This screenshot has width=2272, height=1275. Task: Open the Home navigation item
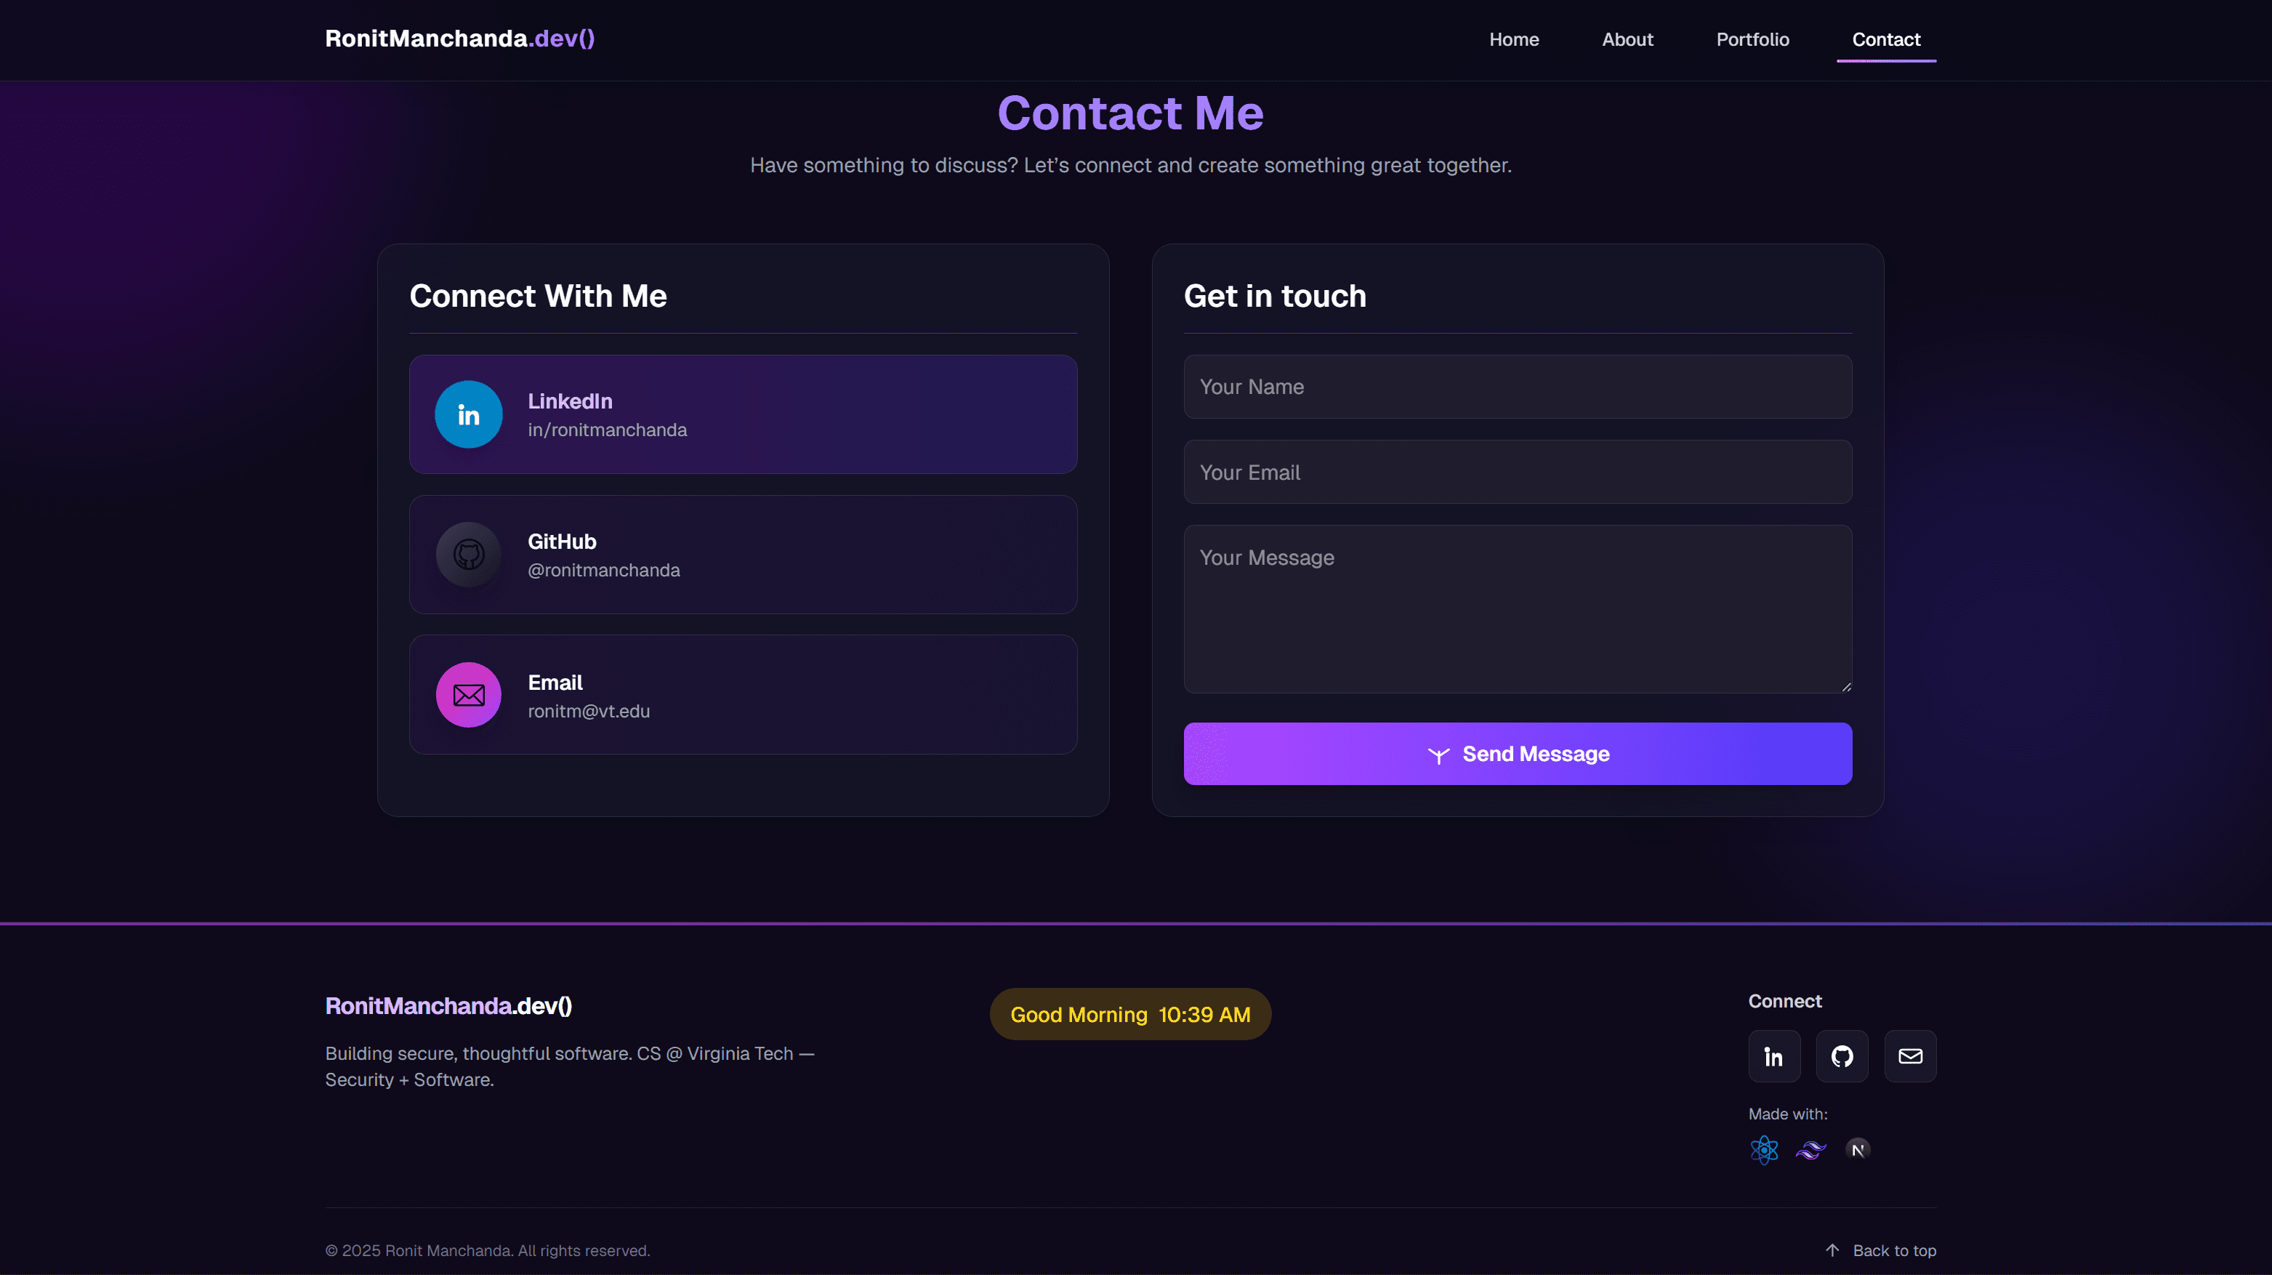coord(1515,39)
